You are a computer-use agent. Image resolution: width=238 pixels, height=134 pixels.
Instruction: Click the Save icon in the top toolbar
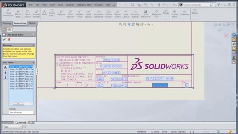tap(132, 5)
